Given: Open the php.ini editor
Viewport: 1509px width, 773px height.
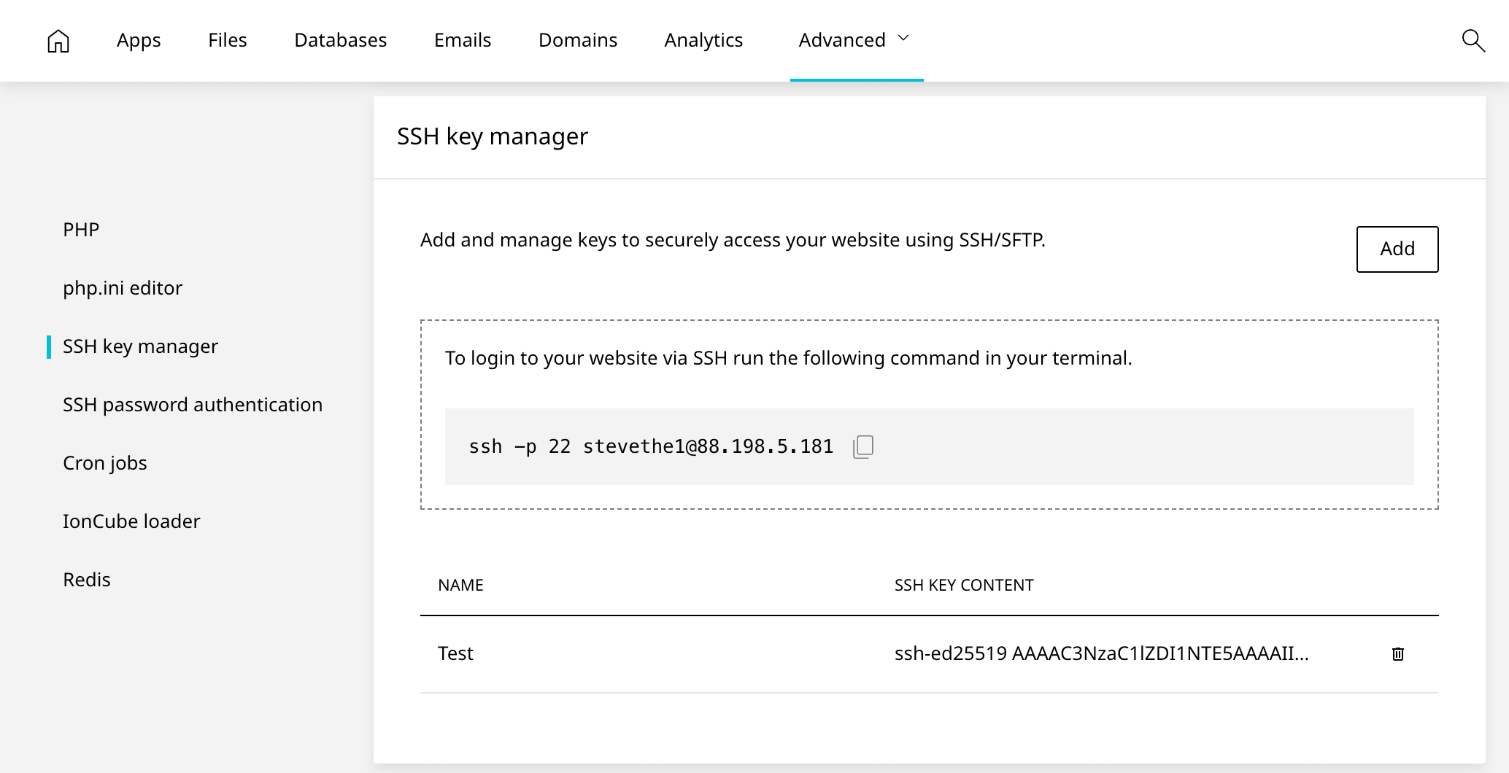Looking at the screenshot, I should click(123, 288).
